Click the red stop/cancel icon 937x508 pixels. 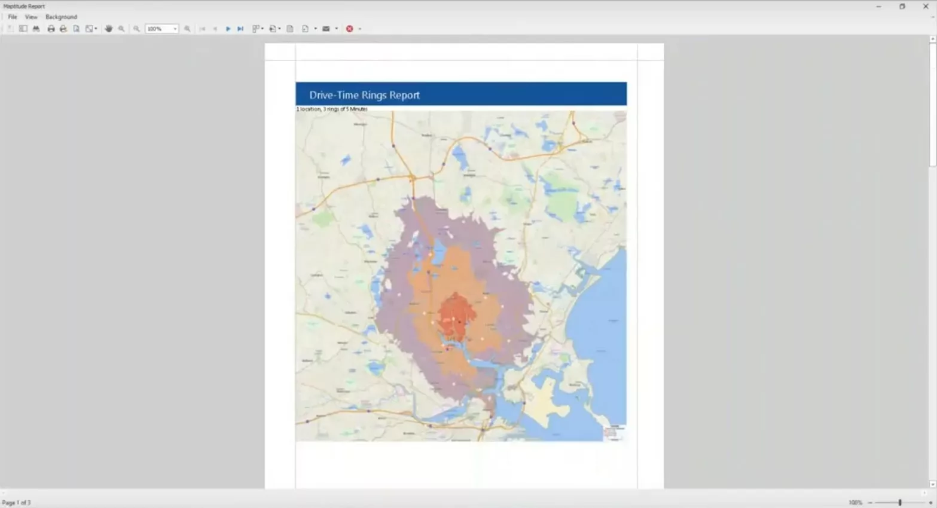pyautogui.click(x=349, y=29)
